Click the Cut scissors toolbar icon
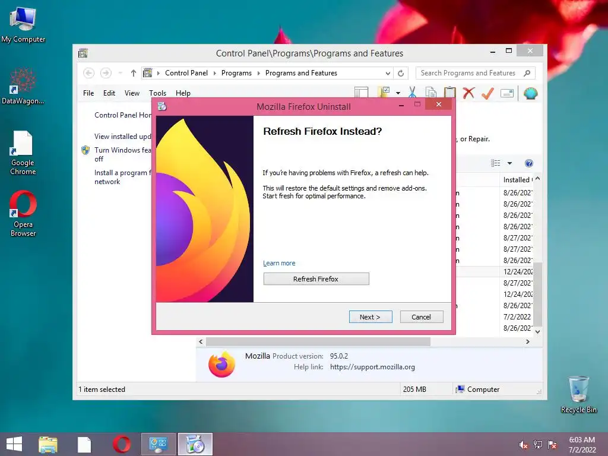Image resolution: width=608 pixels, height=456 pixels. tap(412, 93)
